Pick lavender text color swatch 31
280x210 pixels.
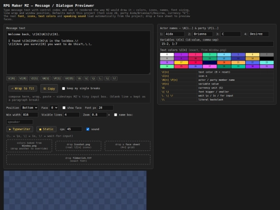coord(267,66)
